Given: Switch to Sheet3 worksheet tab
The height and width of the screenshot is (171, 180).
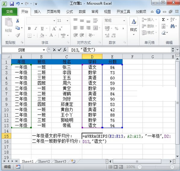Looking at the screenshot, I should click(60, 161).
